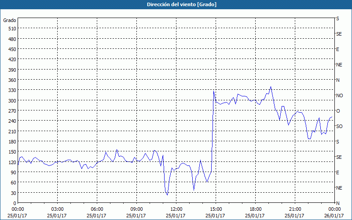Click the 'S' compass label at 180 level
Image resolution: width=352 pixels, height=220 pixels.
pos(337,142)
